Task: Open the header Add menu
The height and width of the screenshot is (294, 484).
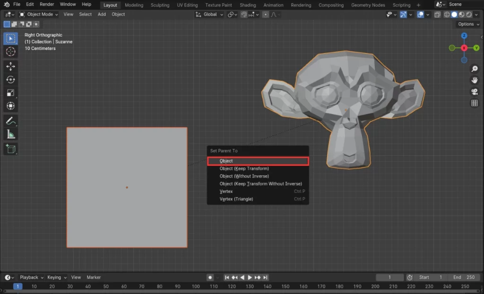Action: click(x=102, y=15)
